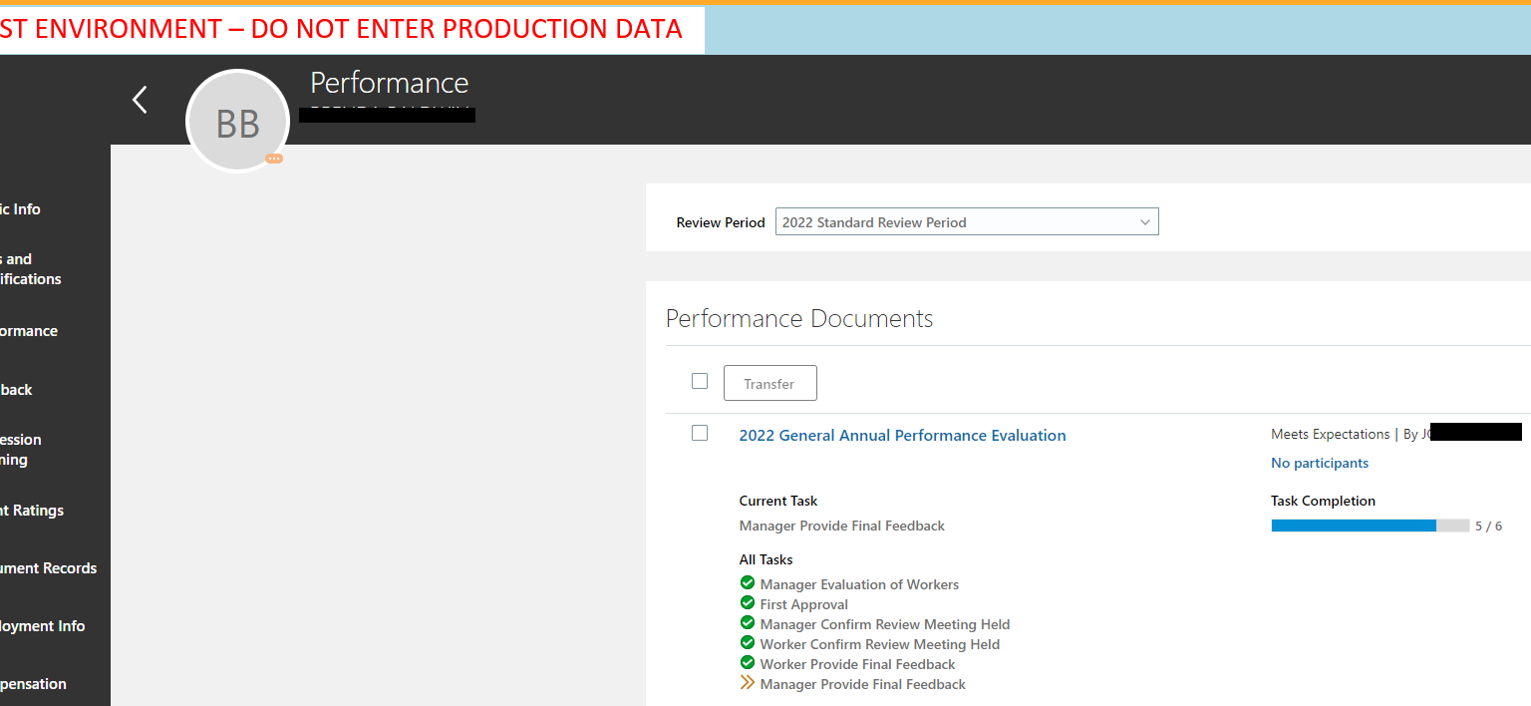
Task: Click the 'Performance Documents' heading
Action: [799, 319]
